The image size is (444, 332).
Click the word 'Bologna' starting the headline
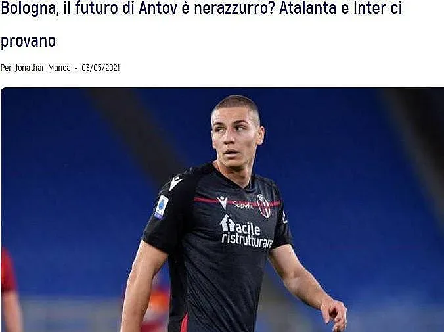[28, 9]
